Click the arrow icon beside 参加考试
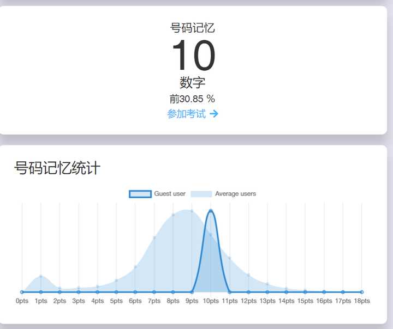Screen dimensions: 393x329 click(x=214, y=114)
